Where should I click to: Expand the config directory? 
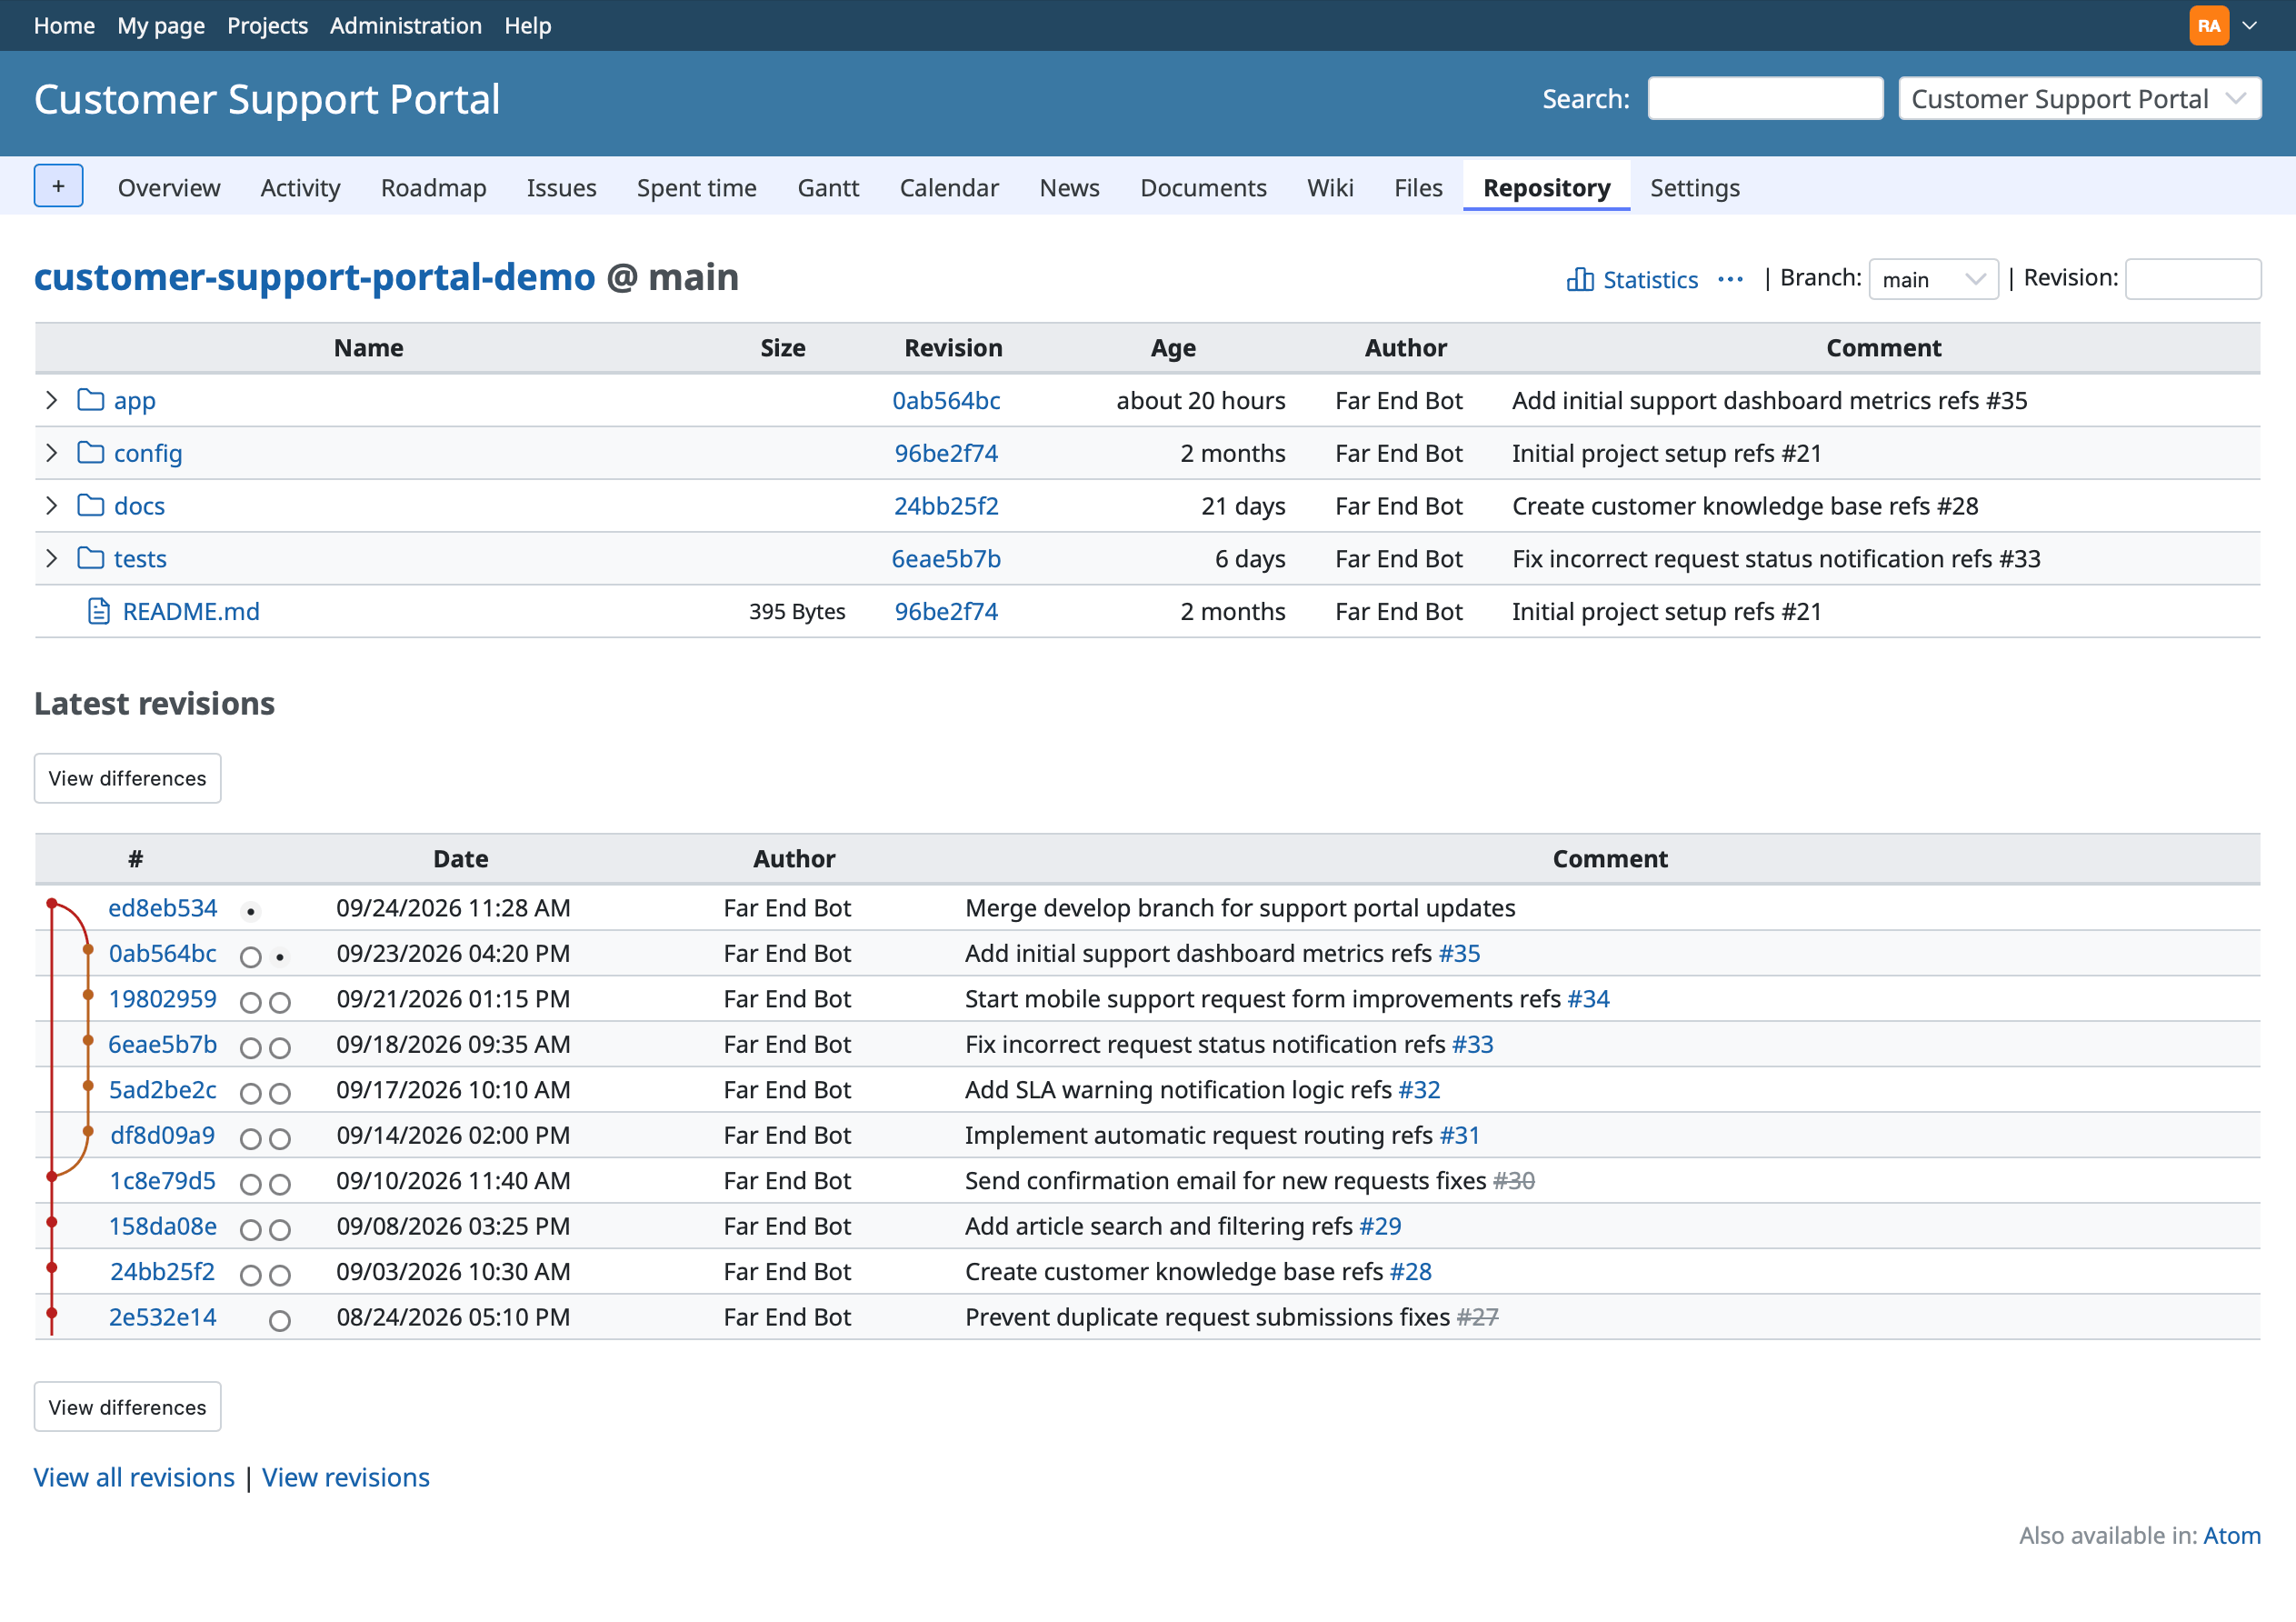(x=52, y=453)
